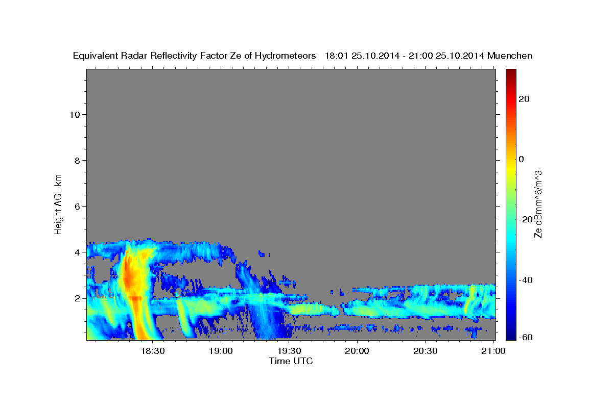Click the colorbar label '0'
Viewport: 613px width, 408px height.
(521, 159)
